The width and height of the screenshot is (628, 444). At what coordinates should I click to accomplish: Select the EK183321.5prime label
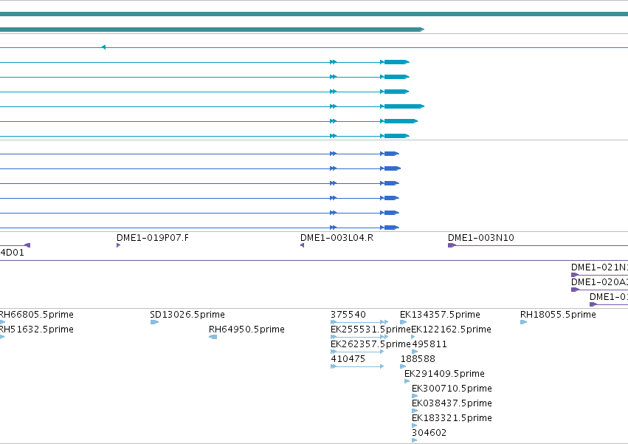point(452,418)
